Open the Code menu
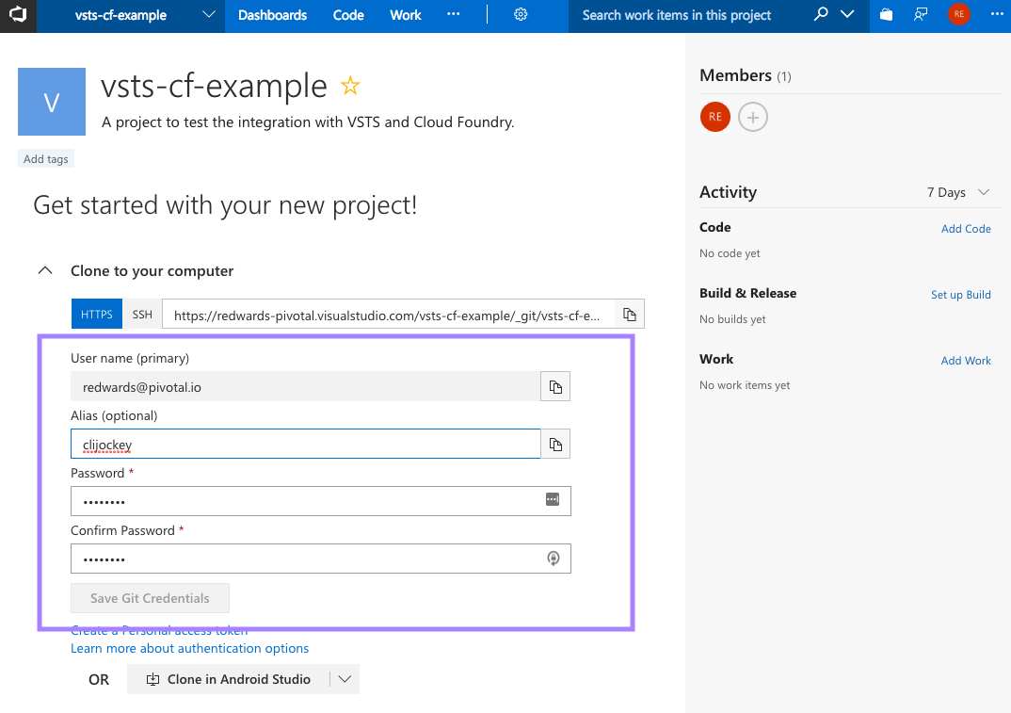Viewport: 1011px width, 713px height. (348, 15)
